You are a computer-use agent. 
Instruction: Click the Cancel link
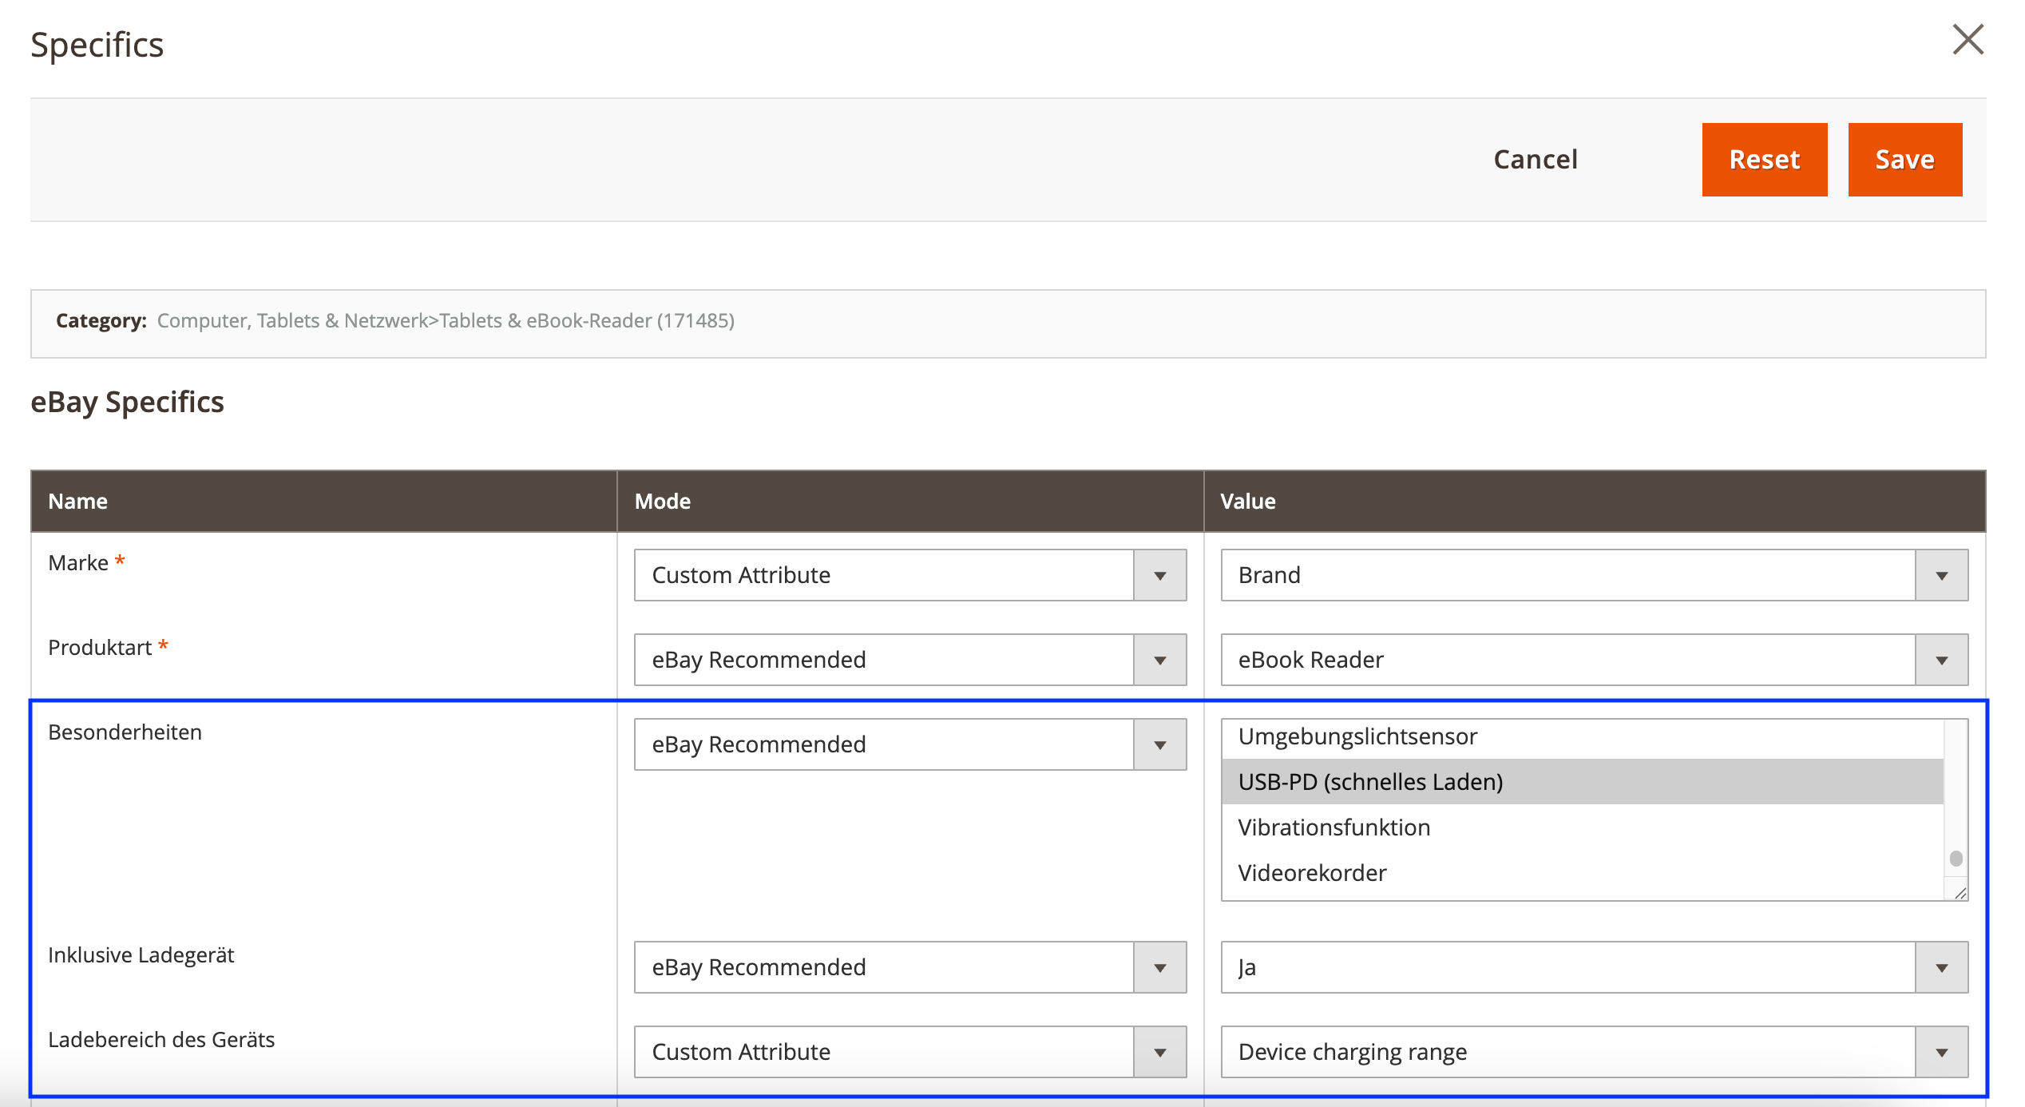(1535, 159)
